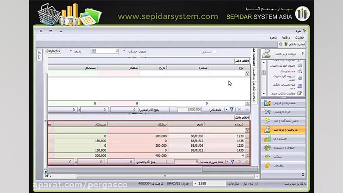
Task: Open the تسویه کارت خوان جدید icon
Action: click(300, 78)
